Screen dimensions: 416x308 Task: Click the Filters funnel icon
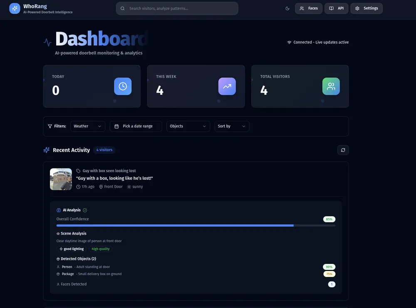[50, 126]
